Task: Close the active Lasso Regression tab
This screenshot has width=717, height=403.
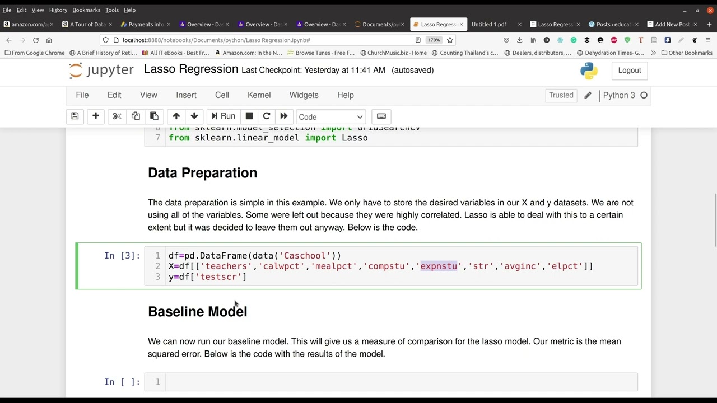Action: point(461,25)
